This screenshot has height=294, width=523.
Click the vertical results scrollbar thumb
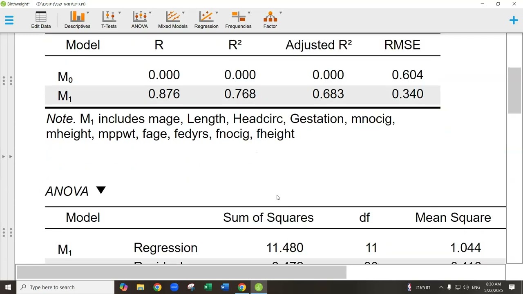514,90
